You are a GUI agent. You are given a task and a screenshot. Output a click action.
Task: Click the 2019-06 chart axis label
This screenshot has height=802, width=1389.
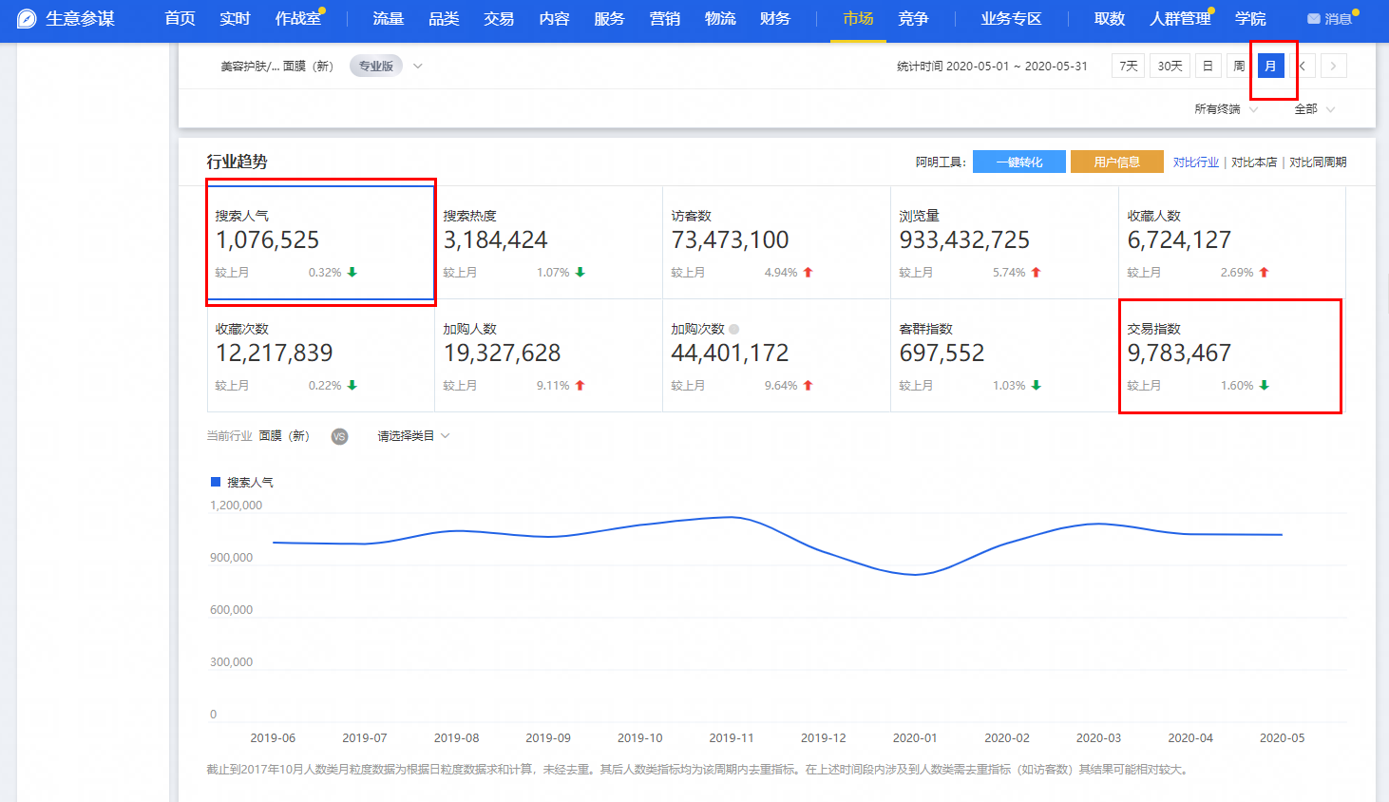point(273,738)
